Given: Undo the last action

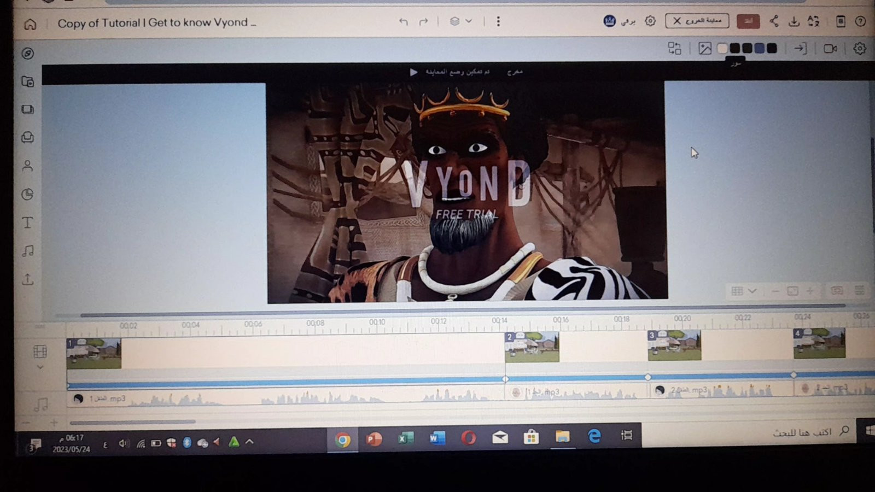Looking at the screenshot, I should click(403, 22).
